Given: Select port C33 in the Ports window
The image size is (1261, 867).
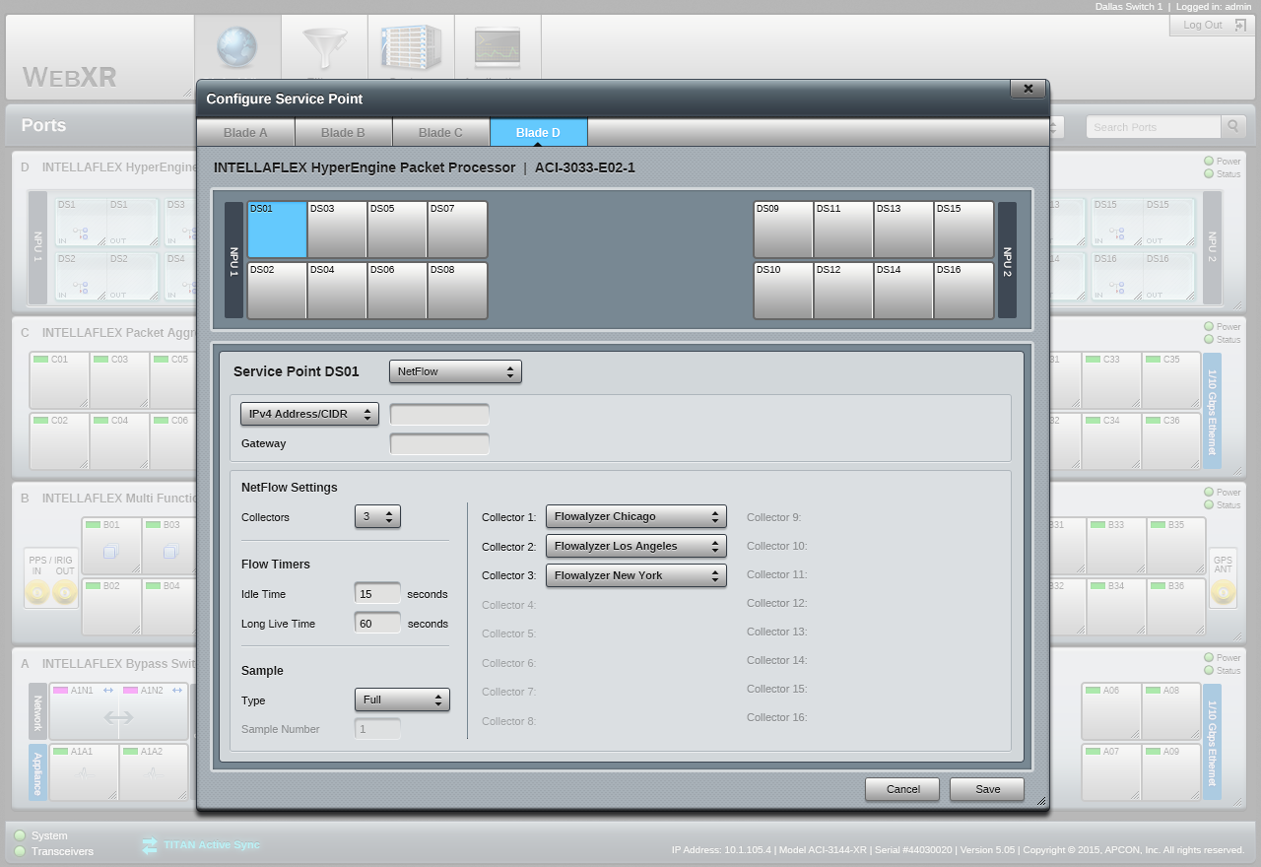Looking at the screenshot, I should click(x=1111, y=380).
